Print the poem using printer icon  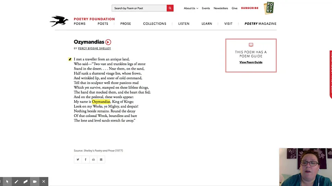coord(93,159)
